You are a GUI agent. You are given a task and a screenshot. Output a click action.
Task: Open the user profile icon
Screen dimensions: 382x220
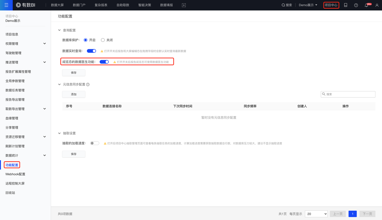[x=377, y=5]
